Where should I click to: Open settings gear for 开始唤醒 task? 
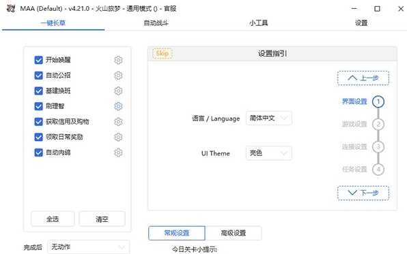click(x=118, y=60)
